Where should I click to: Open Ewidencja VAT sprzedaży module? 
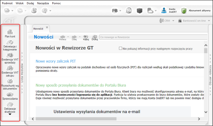tap(10, 58)
